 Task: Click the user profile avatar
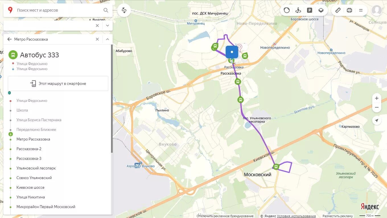[x=377, y=10]
